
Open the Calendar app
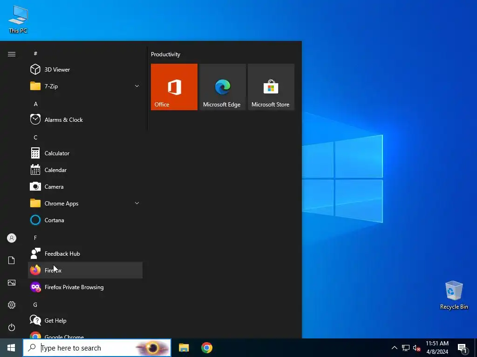85,170
